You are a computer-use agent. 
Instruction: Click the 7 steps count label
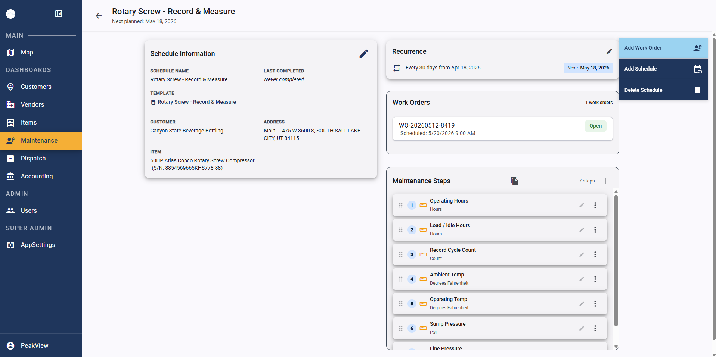tap(587, 181)
